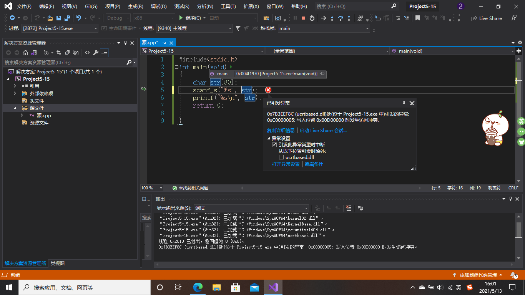The width and height of the screenshot is (525, 295).
Task: Stop debugging with the red square icon
Action: pos(304,18)
